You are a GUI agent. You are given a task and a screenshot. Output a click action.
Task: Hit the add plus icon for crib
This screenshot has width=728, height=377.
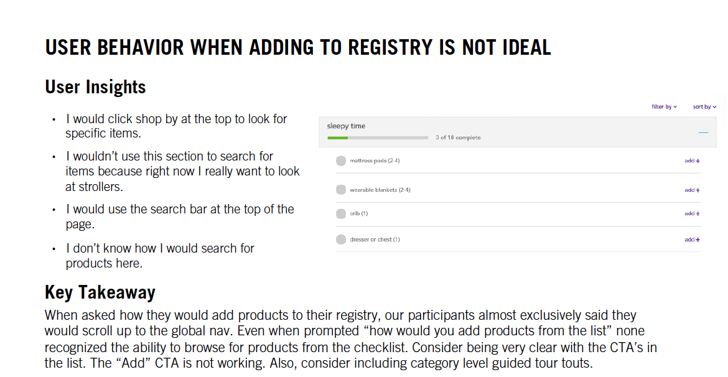(693, 214)
